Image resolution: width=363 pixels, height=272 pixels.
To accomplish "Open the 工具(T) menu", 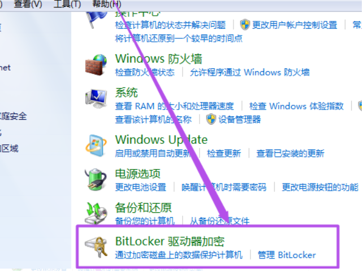I will point(67,4).
